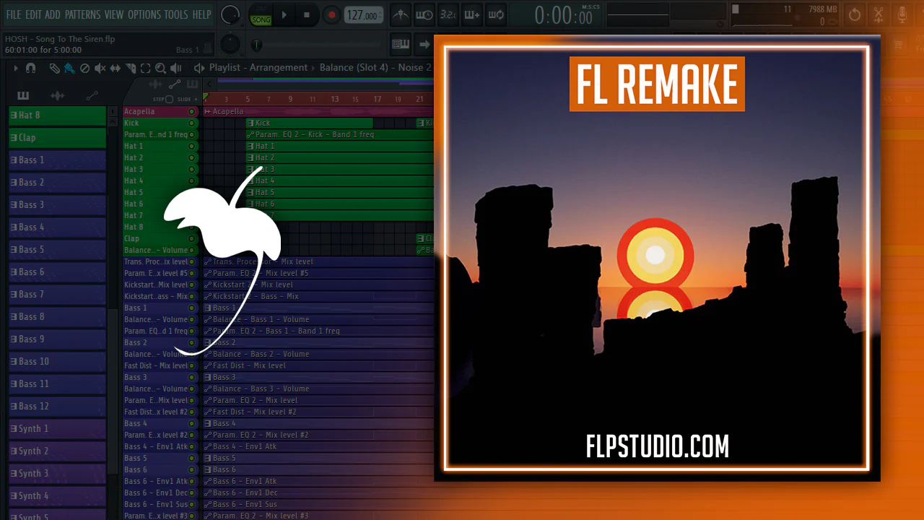This screenshot has width=924, height=520.
Task: Click the microphone recording icon
Action: tap(902, 14)
